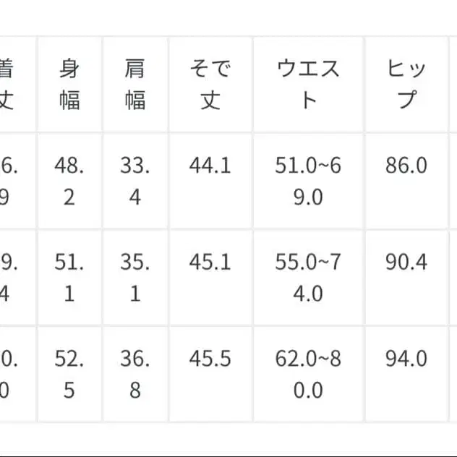Click the 62.0~80.0 waist cell
The width and height of the screenshot is (457, 457).
click(x=308, y=375)
